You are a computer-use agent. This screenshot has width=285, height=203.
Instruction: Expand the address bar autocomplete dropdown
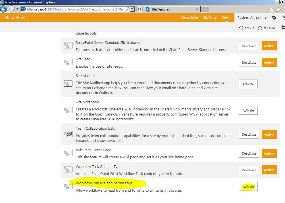coord(132,9)
